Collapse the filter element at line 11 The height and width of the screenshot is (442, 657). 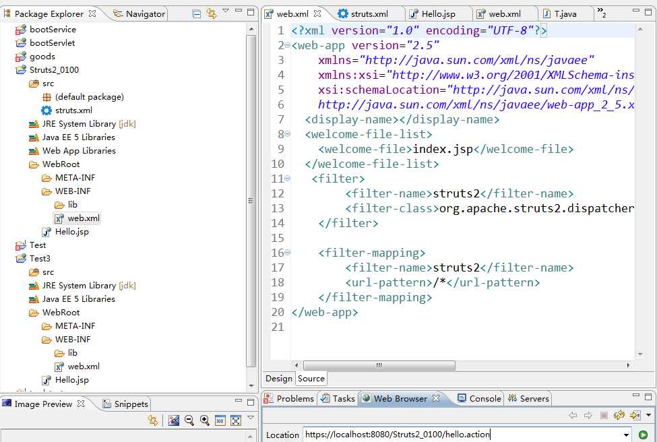click(288, 179)
